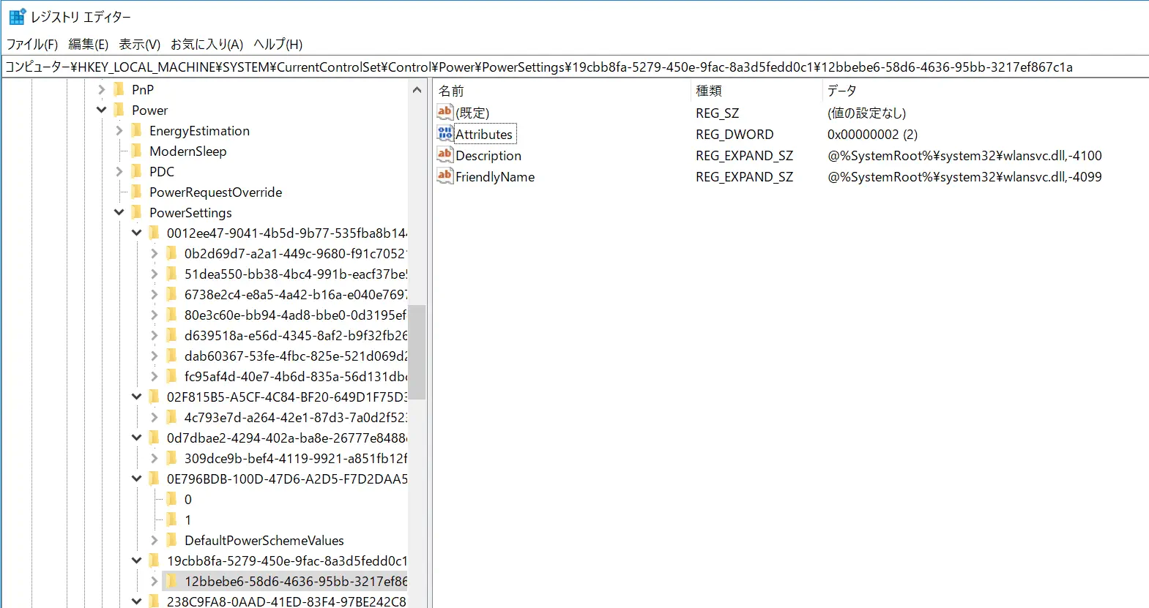The width and height of the screenshot is (1149, 608).
Task: Expand the PDC key chevron
Action: [x=119, y=172]
